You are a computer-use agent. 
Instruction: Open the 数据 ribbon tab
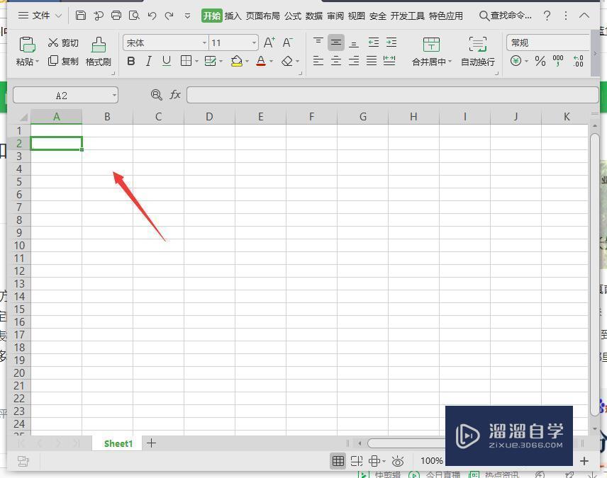(313, 15)
